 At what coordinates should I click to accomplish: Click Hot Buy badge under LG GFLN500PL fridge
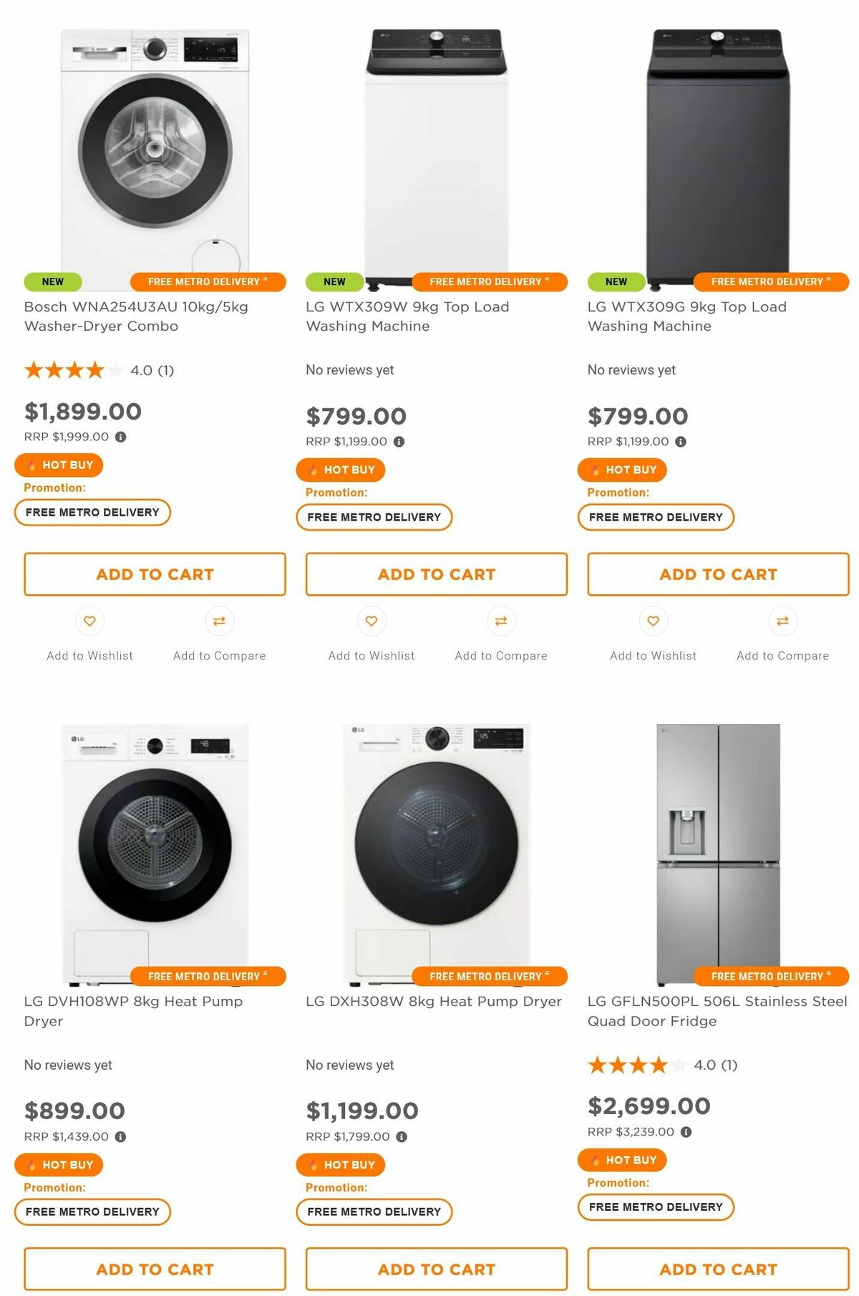622,1160
